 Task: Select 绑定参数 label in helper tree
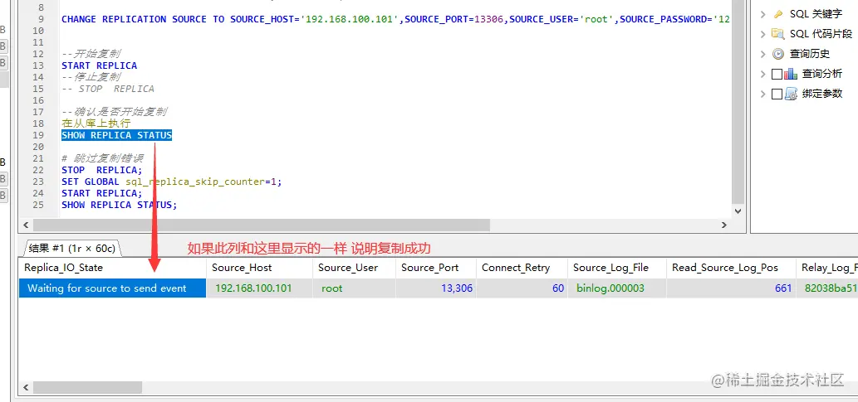coord(822,94)
